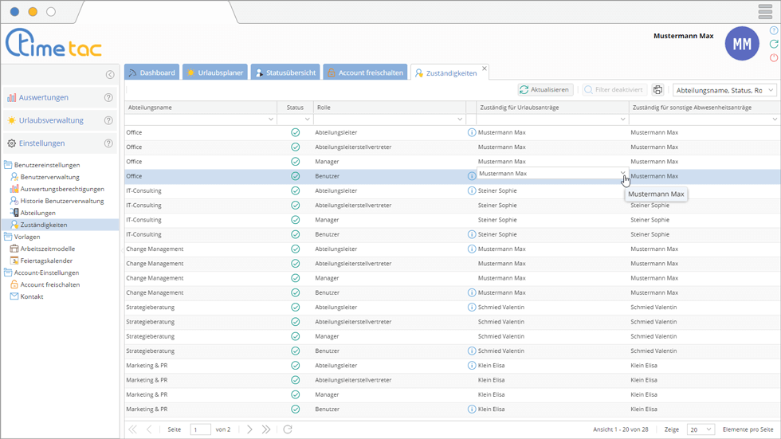Open the Rolle column filter dropdown
Image resolution: width=781 pixels, height=439 pixels.
point(460,120)
